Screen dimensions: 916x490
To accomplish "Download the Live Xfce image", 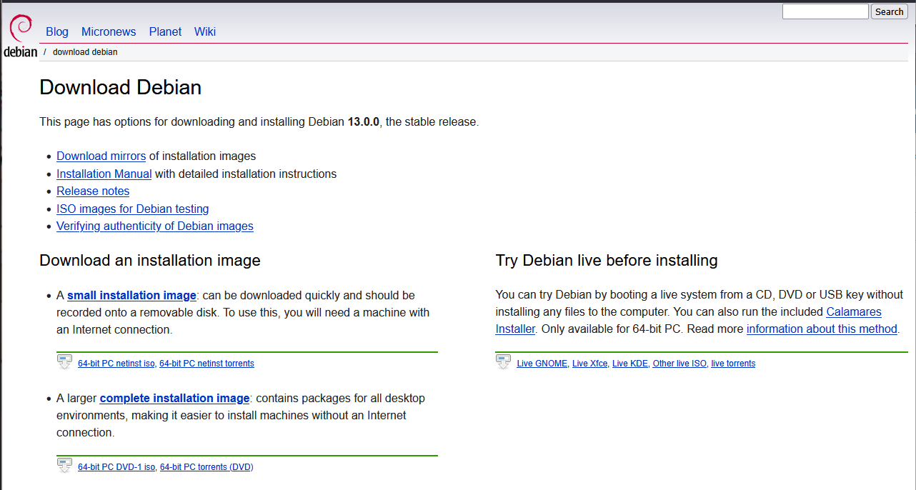I will 590,364.
